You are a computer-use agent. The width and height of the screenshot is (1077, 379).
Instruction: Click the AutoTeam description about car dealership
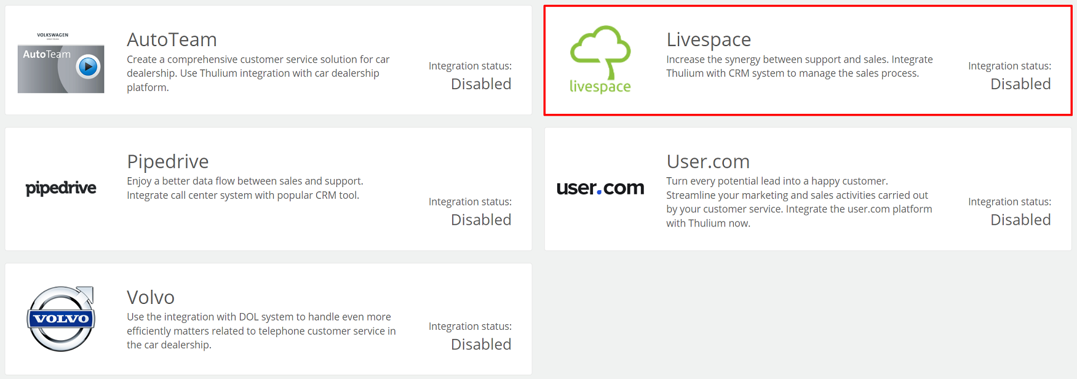(258, 73)
